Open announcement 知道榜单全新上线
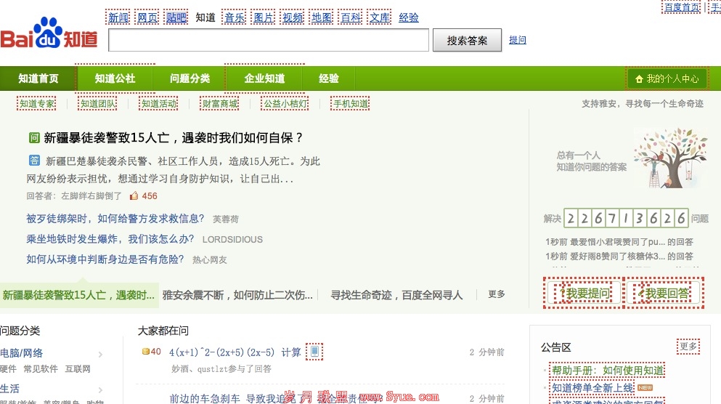 (592, 388)
